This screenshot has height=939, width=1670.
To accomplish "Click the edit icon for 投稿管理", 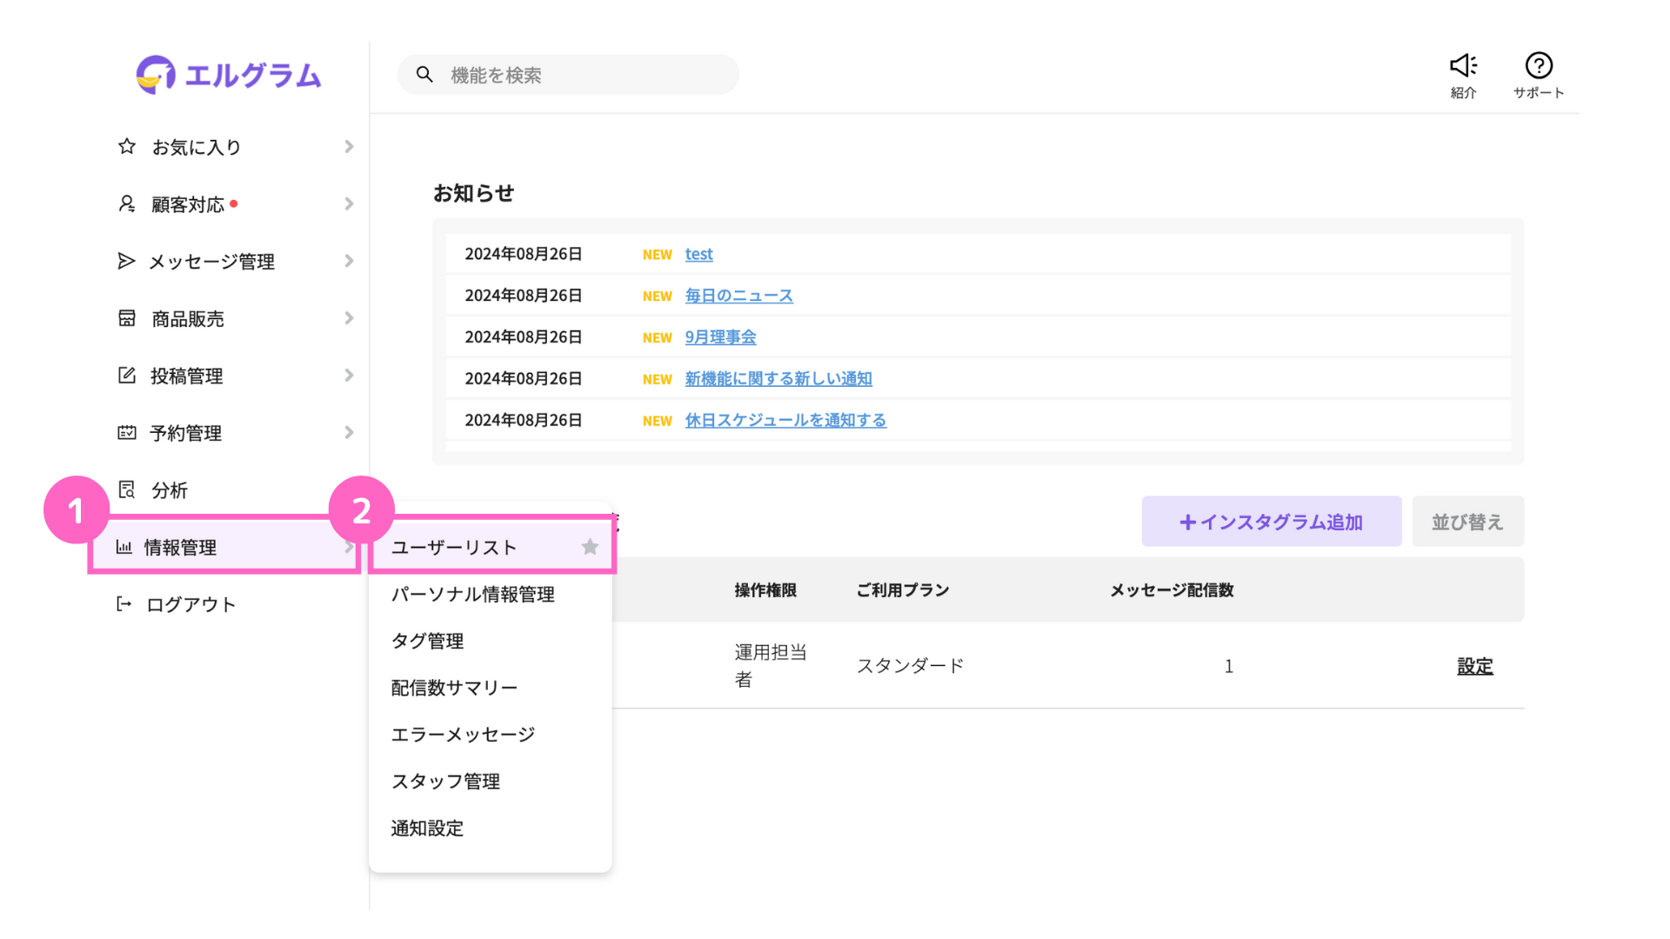I will click(x=127, y=376).
